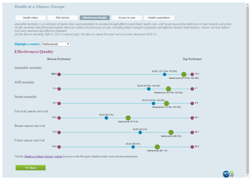Click EU20 blue dot on AMI mortality

[148, 89]
